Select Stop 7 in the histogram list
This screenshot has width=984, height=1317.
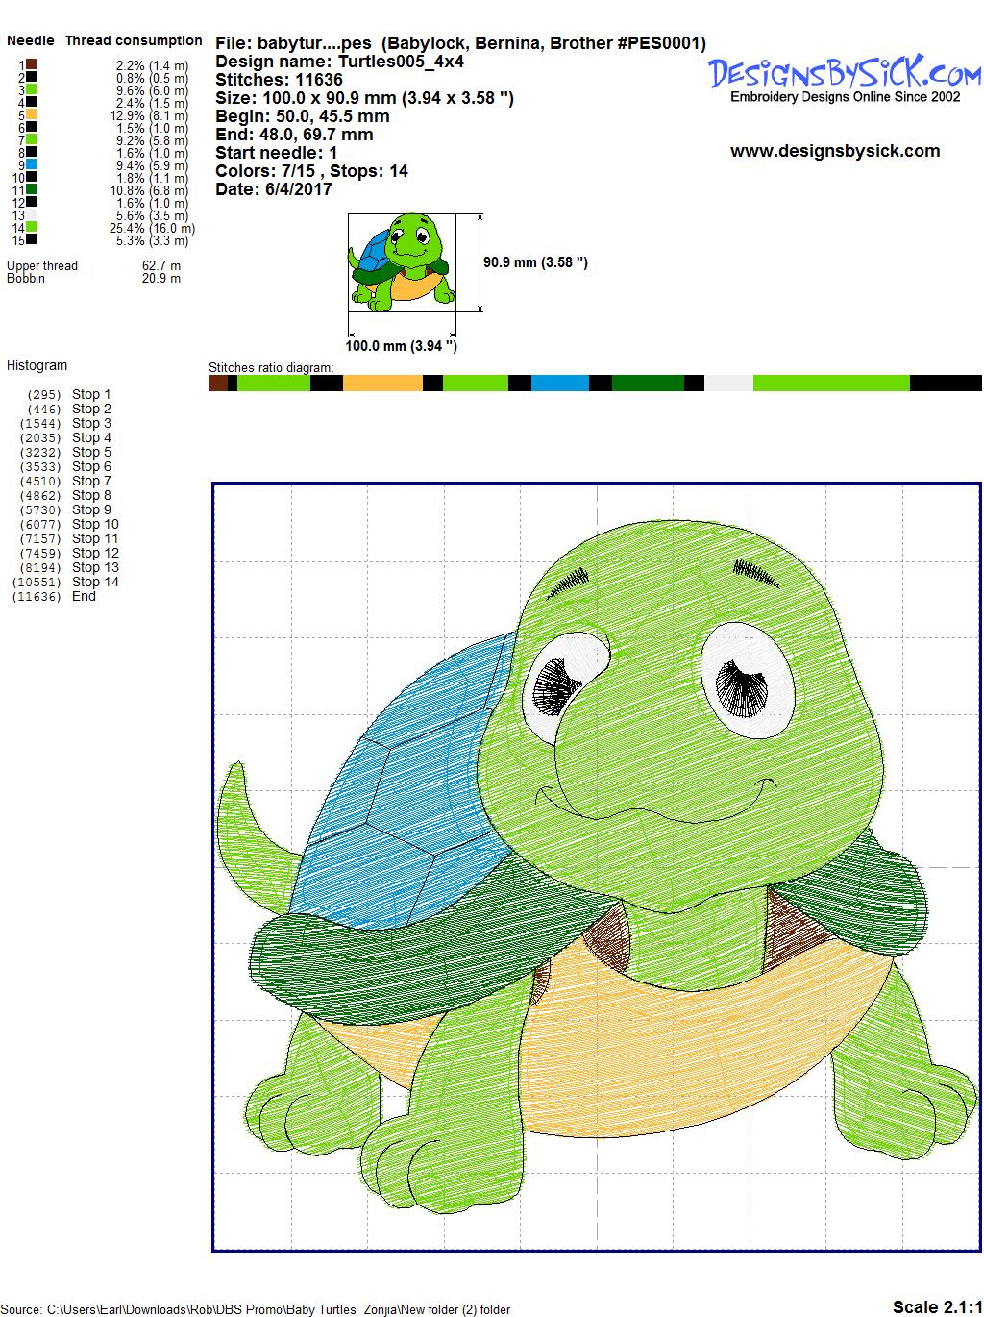pyautogui.click(x=91, y=481)
